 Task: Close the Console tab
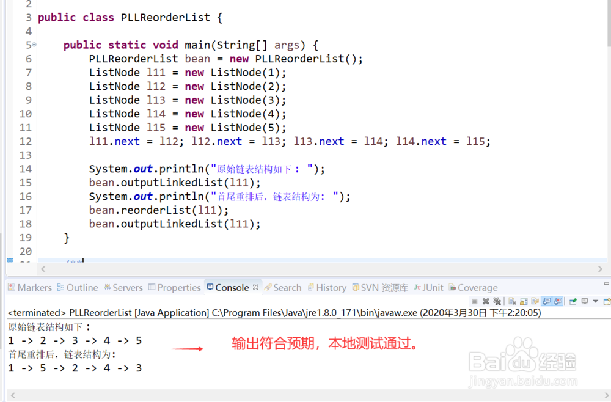click(255, 287)
